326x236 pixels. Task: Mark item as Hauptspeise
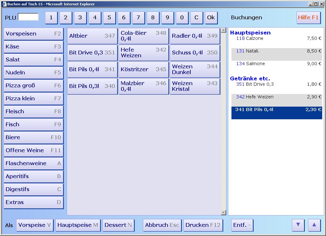point(78,225)
